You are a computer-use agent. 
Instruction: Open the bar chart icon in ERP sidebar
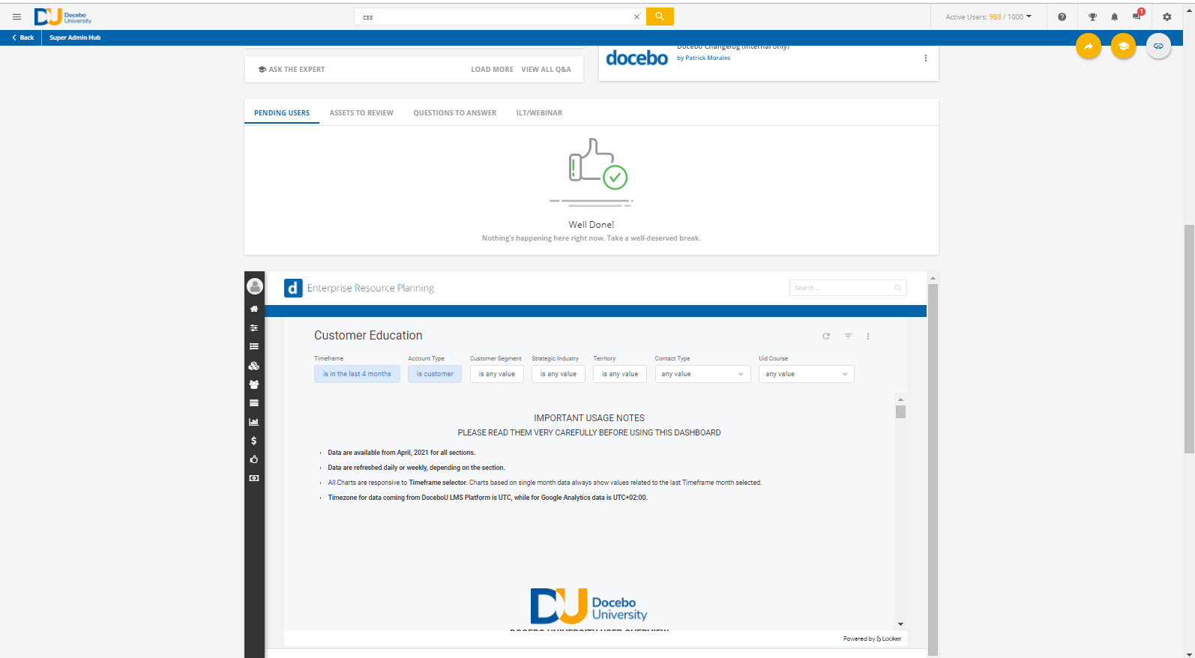click(254, 422)
